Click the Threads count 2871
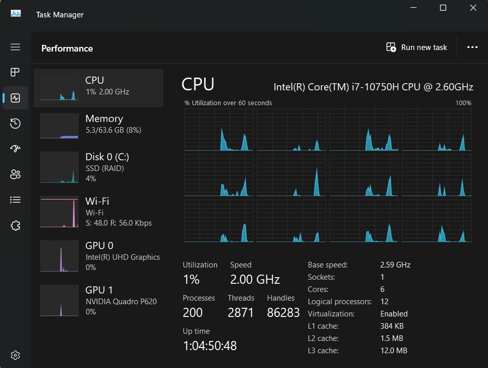This screenshot has width=488, height=368. (x=240, y=313)
